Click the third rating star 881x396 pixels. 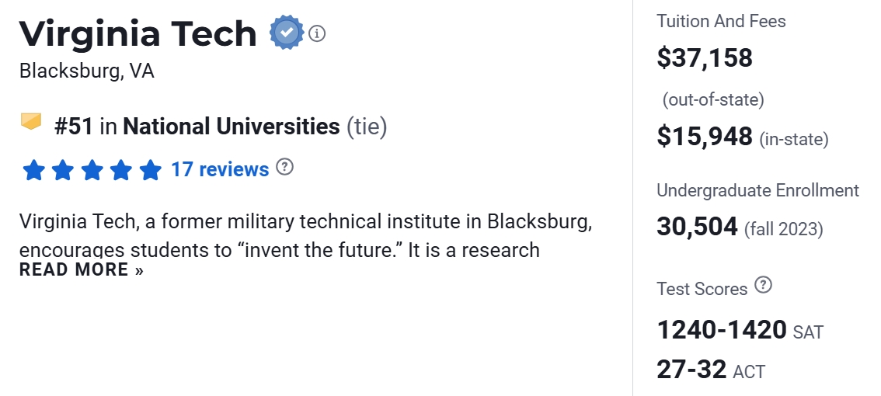92,170
